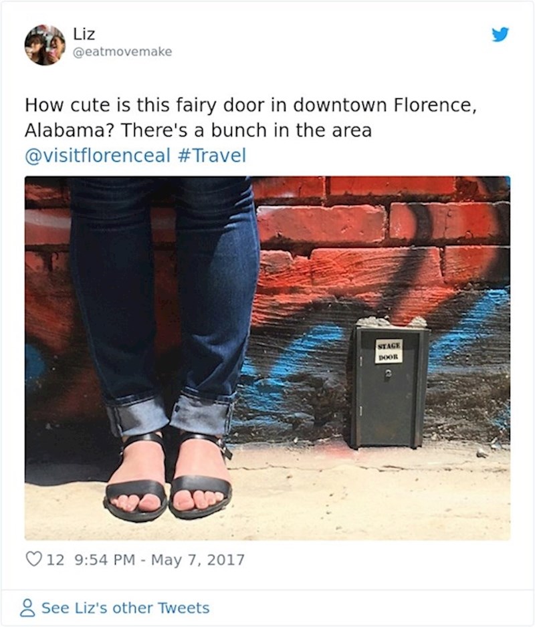The height and width of the screenshot is (627, 535).
Task: Click the Twitter bird logo icon
Action: [500, 34]
